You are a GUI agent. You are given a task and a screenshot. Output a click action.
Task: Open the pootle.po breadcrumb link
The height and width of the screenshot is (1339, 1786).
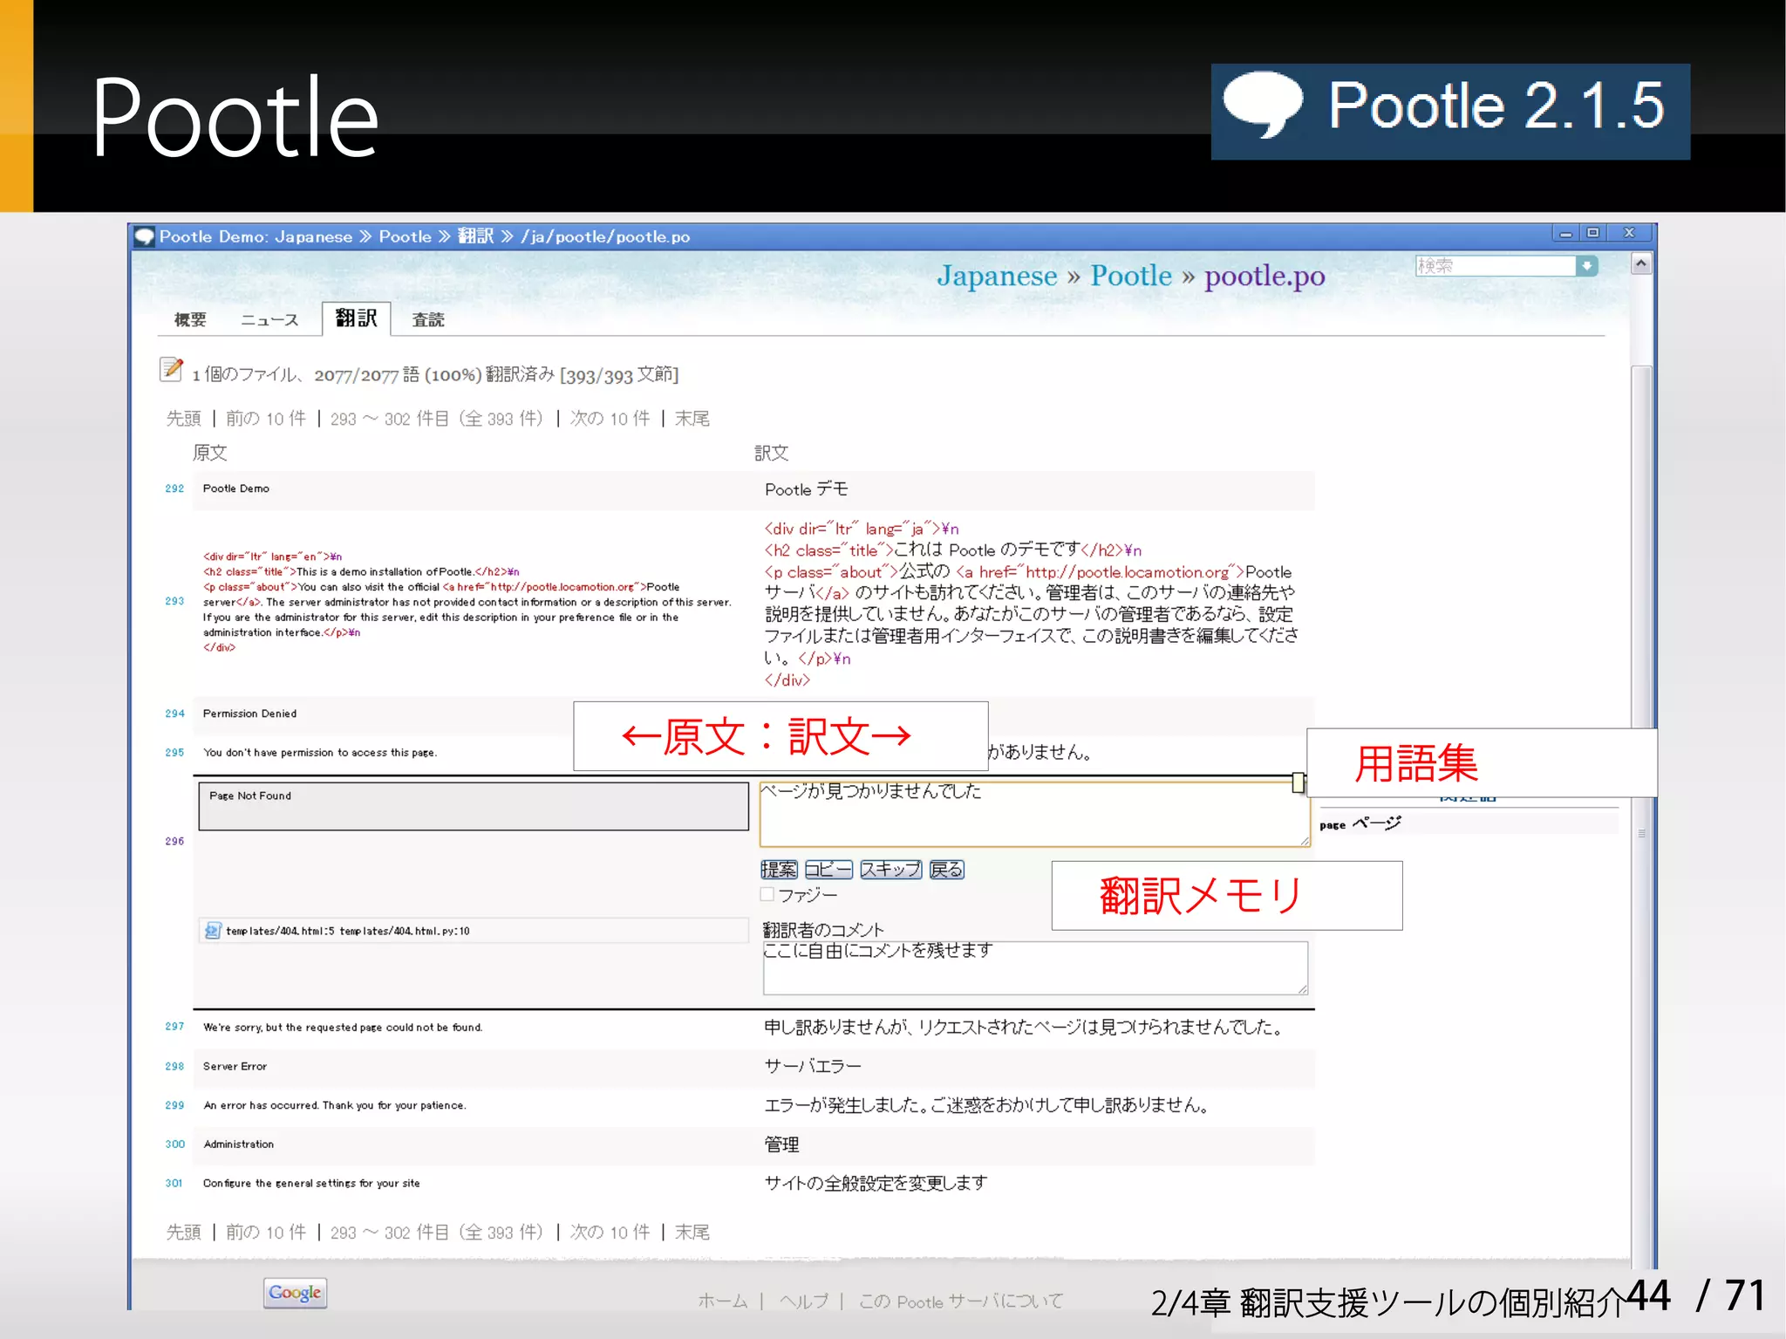coord(1265,277)
